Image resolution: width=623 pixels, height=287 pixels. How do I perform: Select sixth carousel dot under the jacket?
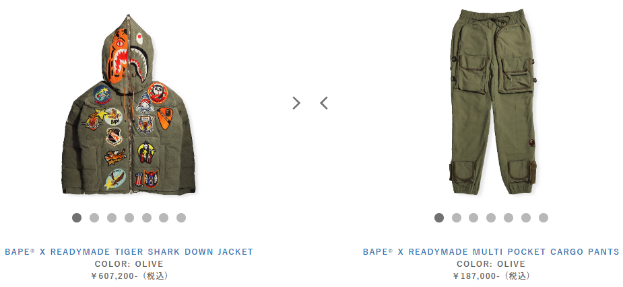[x=164, y=218]
